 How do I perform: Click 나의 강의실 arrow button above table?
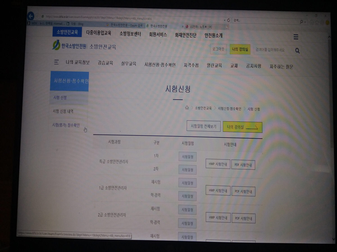tap(243, 127)
